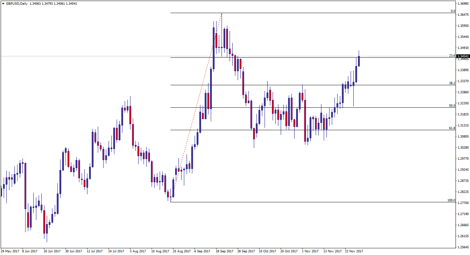This screenshot has width=470, height=255.
Task: Select the 23.6 Fibonacci level label
Action: tap(452, 56)
